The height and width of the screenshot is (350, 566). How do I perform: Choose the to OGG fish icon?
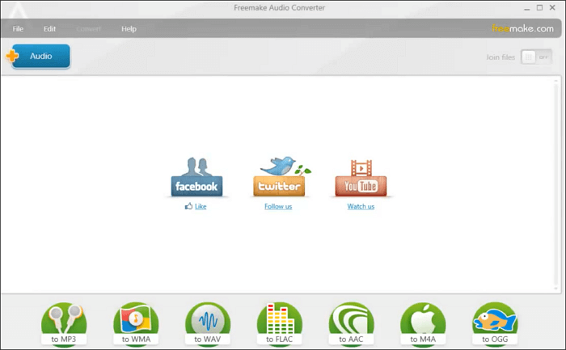tap(495, 325)
